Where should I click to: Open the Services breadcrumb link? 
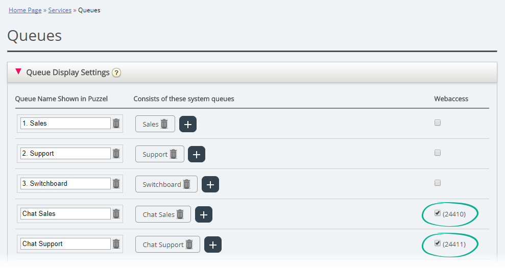60,10
